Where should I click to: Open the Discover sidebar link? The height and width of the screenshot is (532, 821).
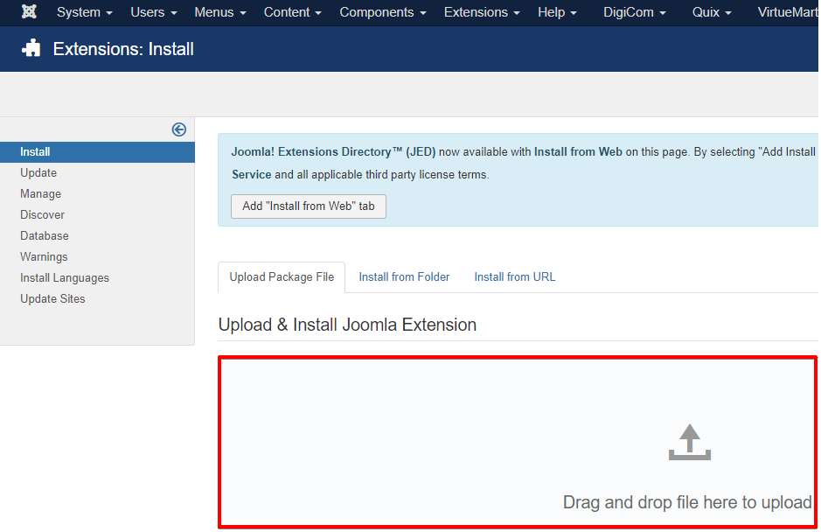(43, 215)
